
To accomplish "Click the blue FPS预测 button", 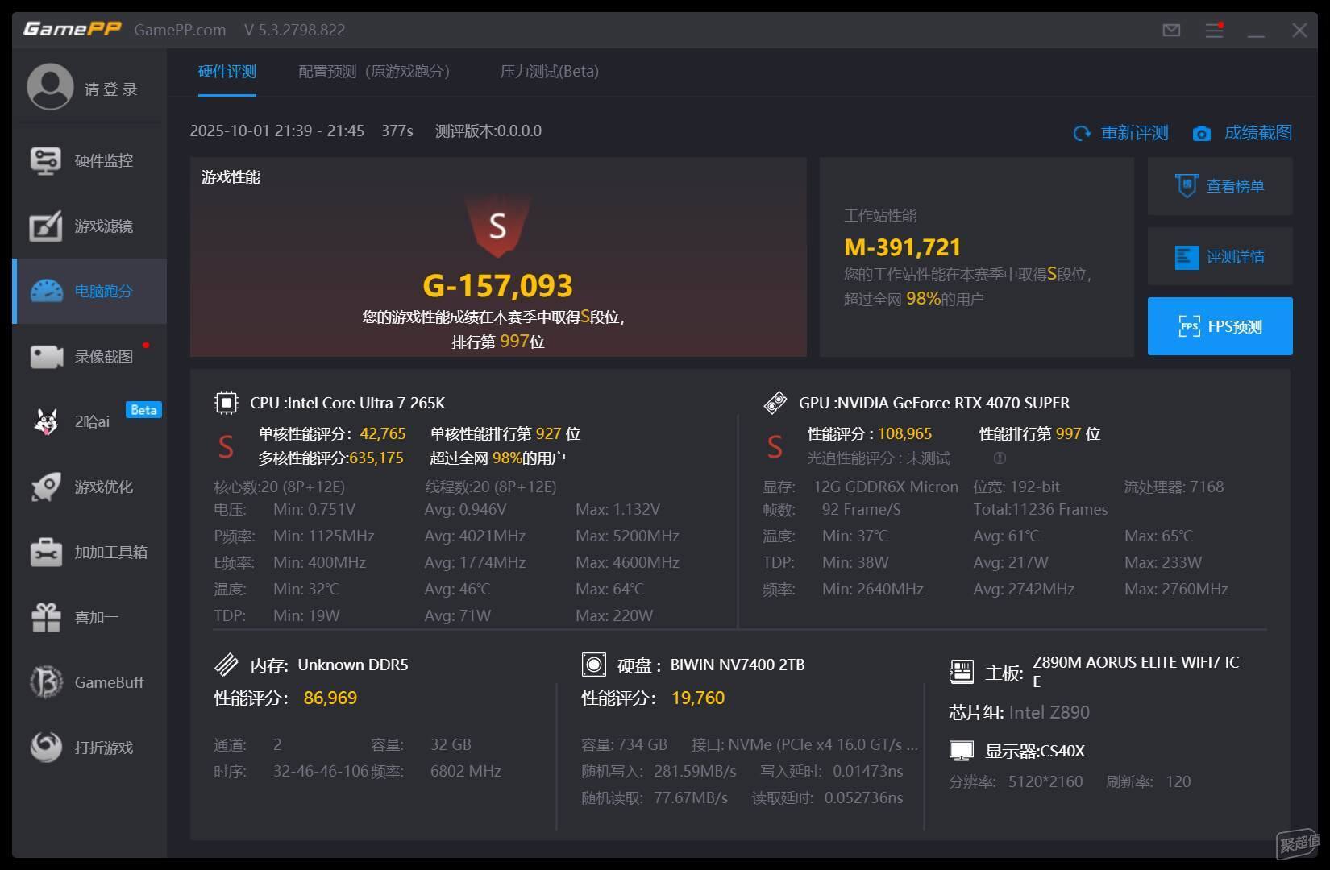I will (x=1220, y=326).
